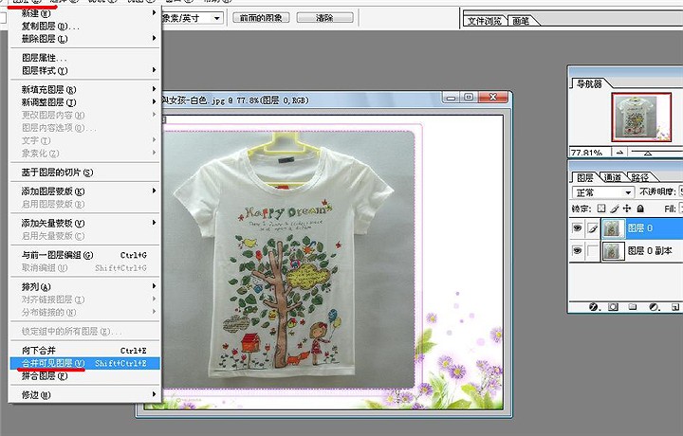Select layer name 图层 0
The width and height of the screenshot is (683, 436).
coord(640,228)
